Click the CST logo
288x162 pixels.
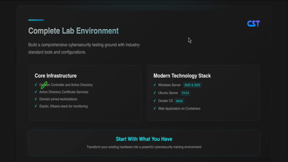click(x=253, y=23)
